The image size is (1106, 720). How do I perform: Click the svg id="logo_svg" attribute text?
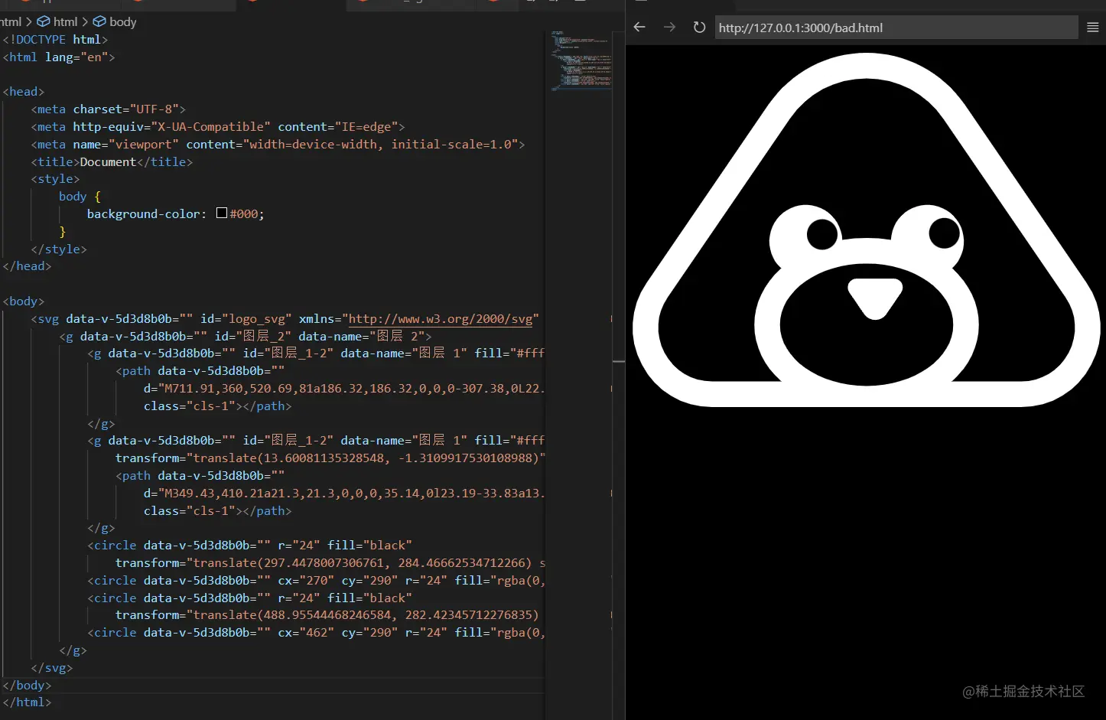(x=246, y=319)
